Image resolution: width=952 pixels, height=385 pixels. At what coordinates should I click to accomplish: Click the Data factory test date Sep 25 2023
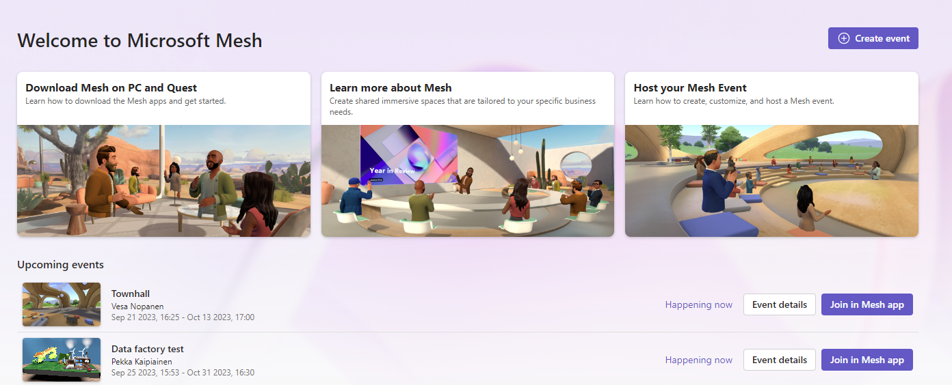(183, 373)
